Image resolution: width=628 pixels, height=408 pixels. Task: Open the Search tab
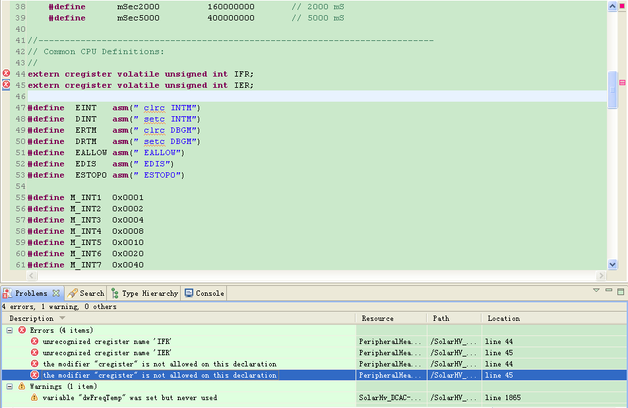86,293
